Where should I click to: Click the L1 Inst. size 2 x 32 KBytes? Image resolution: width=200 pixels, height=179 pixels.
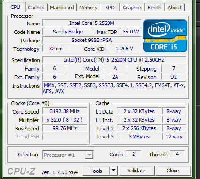139,120
